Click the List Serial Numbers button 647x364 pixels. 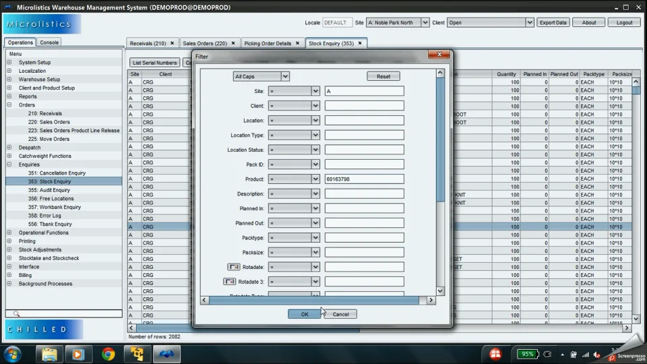154,62
